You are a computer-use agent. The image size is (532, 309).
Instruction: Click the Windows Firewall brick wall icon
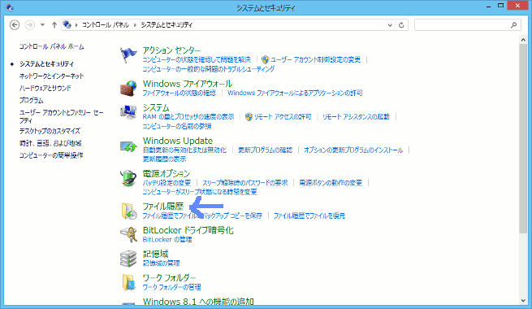(128, 89)
